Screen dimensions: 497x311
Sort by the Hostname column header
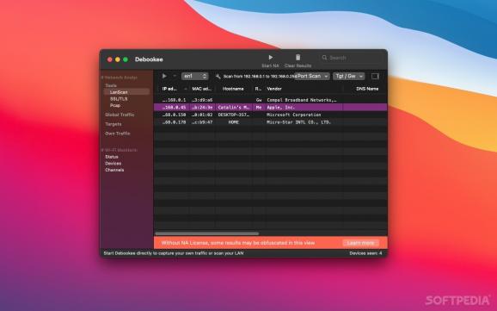pyautogui.click(x=233, y=89)
